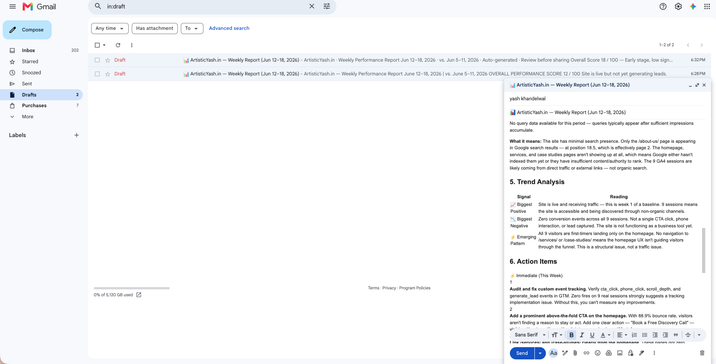Viewport: 716px width, 364px height.
Task: Open Drafts folder
Action: click(41, 95)
